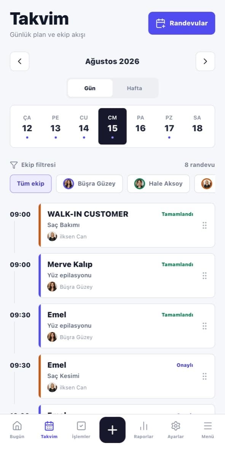Select the Tüm ekip filter chip

click(x=30, y=184)
